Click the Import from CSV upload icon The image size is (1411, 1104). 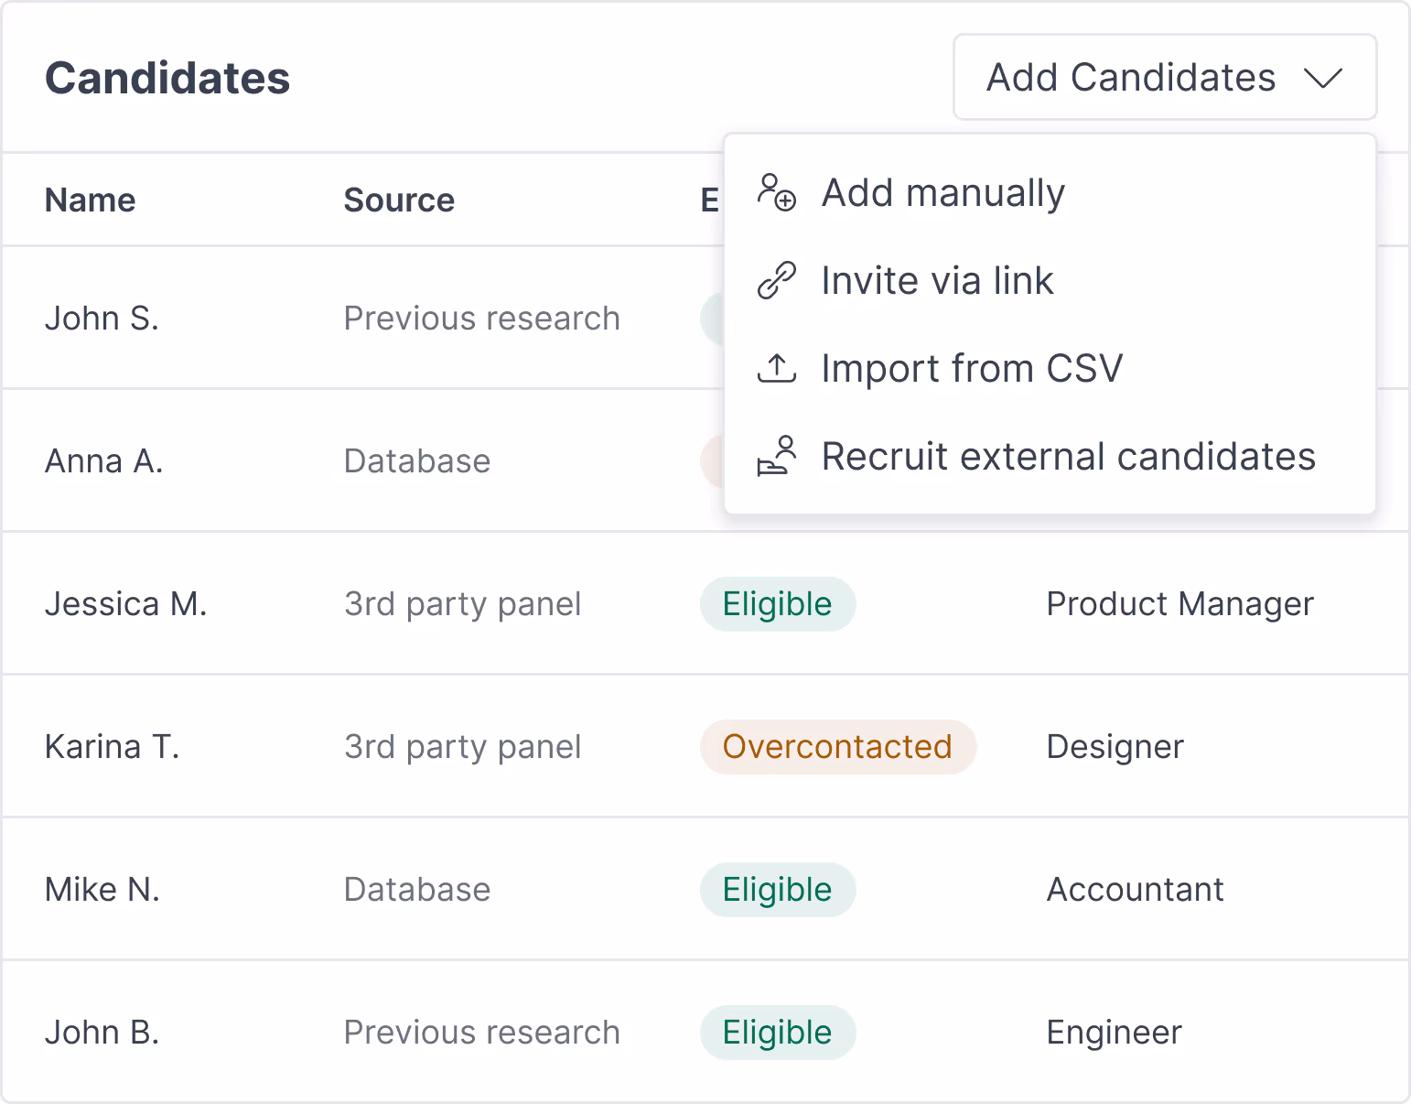tap(777, 368)
